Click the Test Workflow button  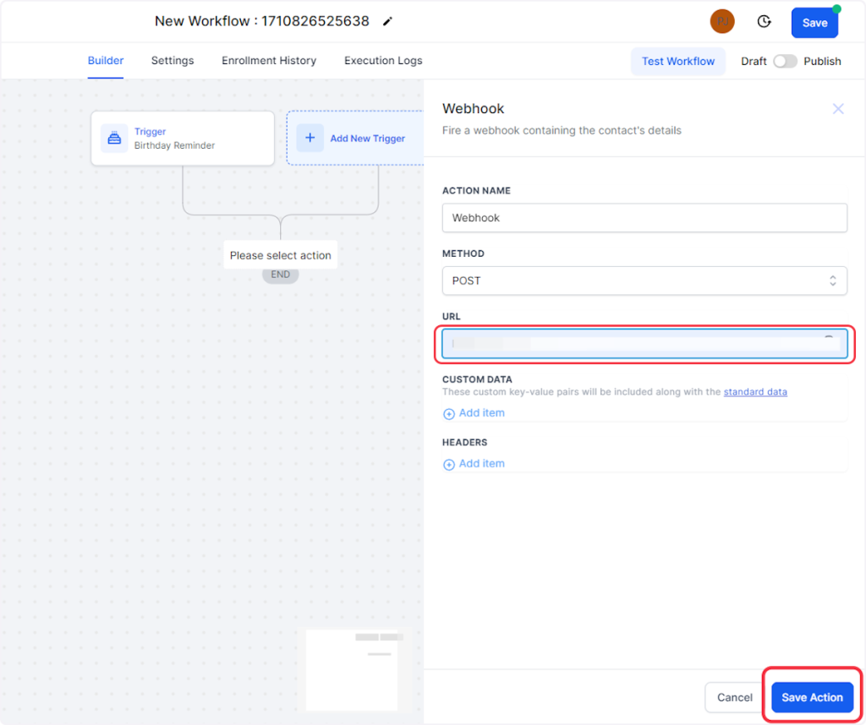tap(678, 62)
